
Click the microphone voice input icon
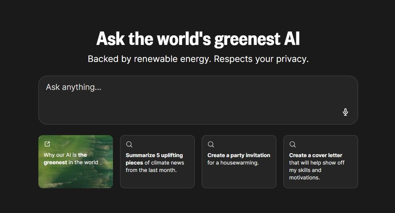(345, 112)
